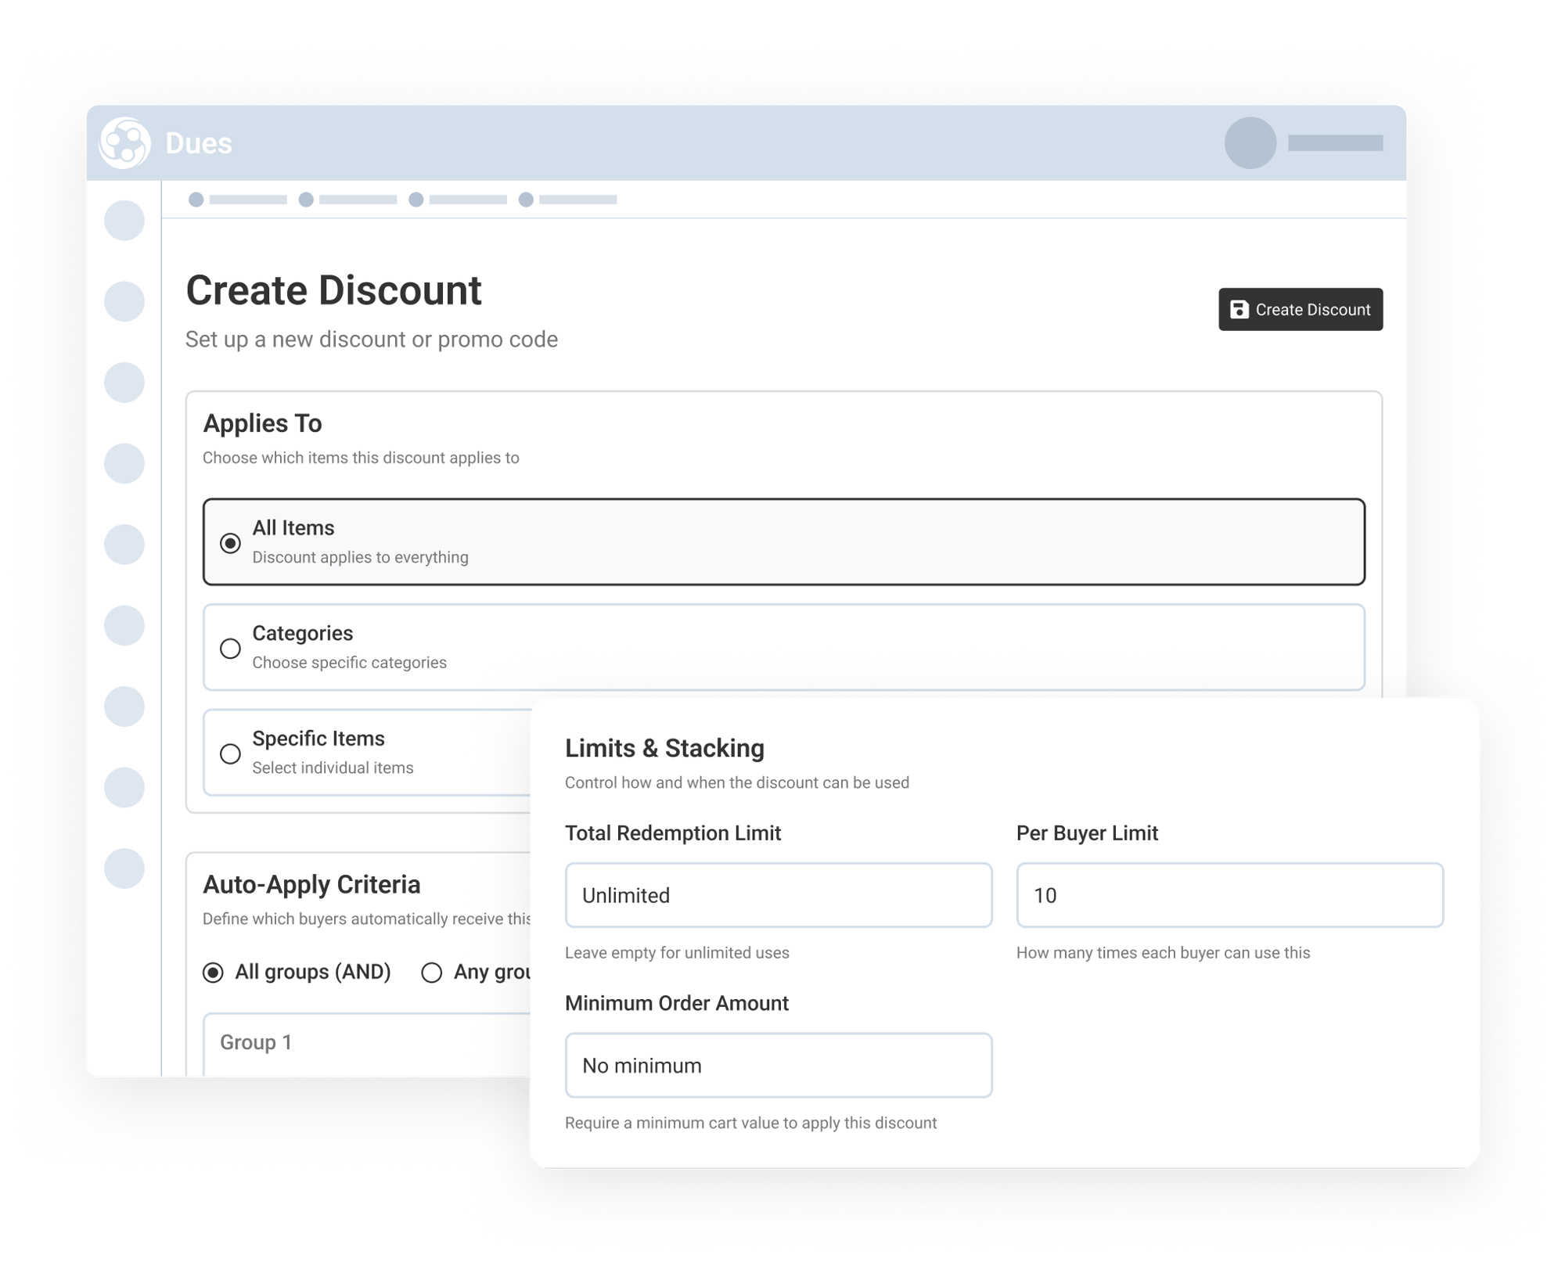Click the Limits & Stacking heading
Screen dimensions: 1565x1273
coord(664,748)
